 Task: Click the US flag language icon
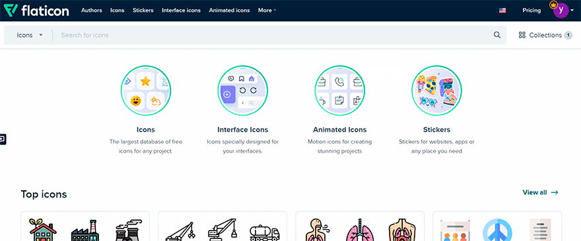click(x=502, y=11)
